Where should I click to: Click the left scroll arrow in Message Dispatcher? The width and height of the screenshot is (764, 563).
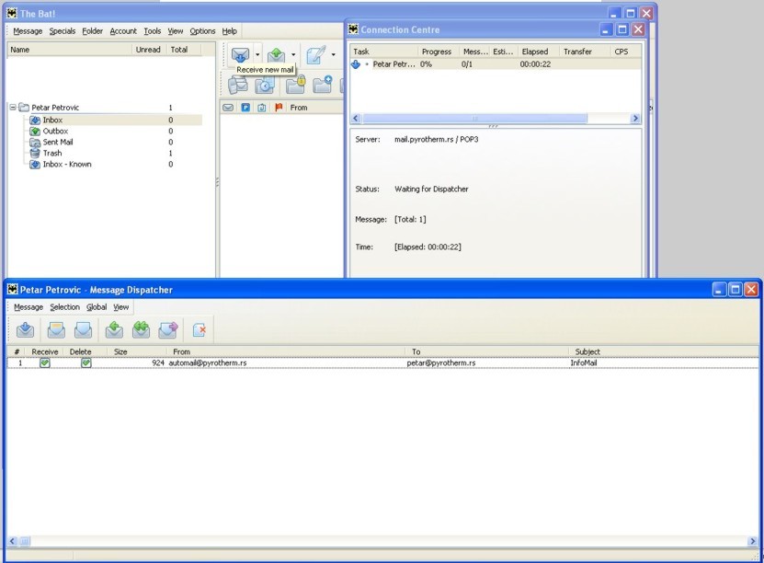[x=13, y=541]
